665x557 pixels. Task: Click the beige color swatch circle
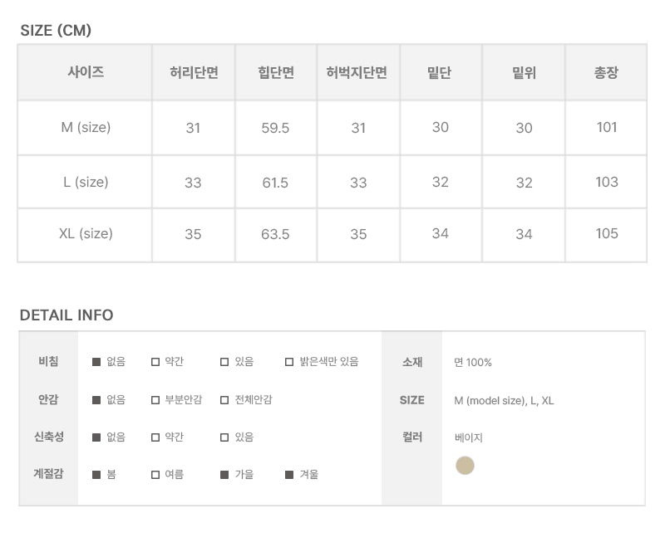[465, 466]
